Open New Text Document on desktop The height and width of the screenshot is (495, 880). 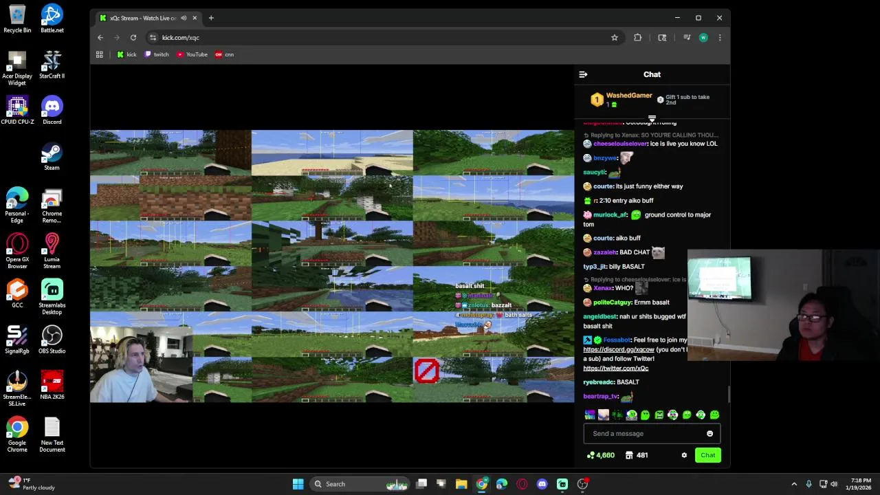[52, 434]
